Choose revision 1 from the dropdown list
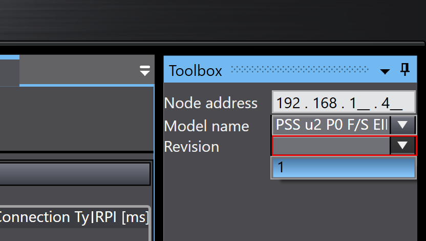This screenshot has width=426, height=241. 344,168
